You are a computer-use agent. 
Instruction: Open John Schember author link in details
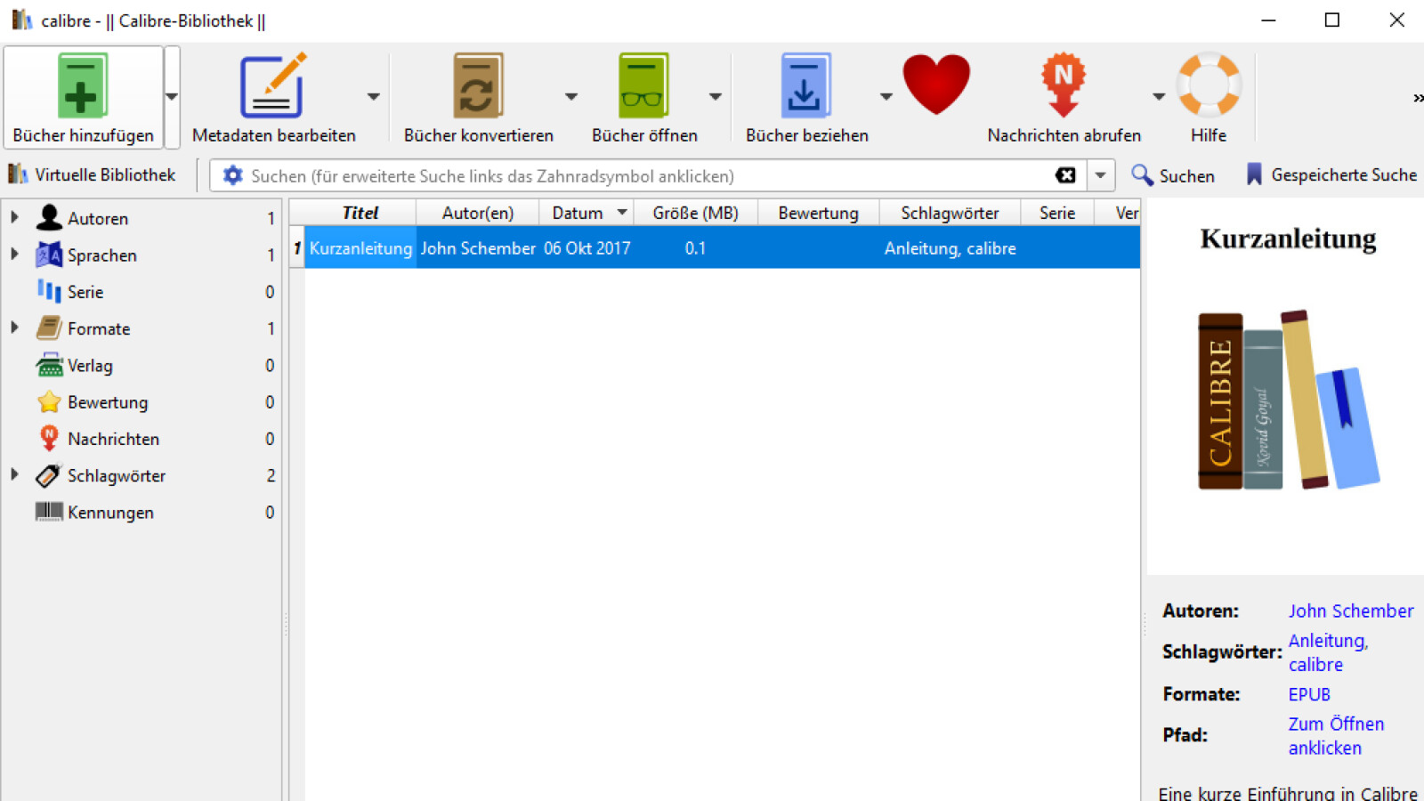[1350, 611]
